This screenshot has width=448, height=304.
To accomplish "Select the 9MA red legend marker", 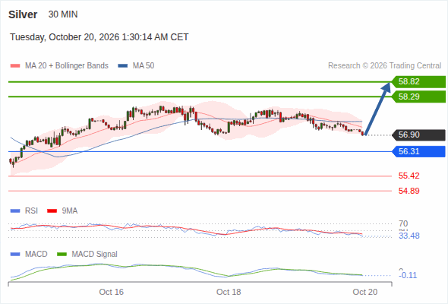I will tap(52, 211).
